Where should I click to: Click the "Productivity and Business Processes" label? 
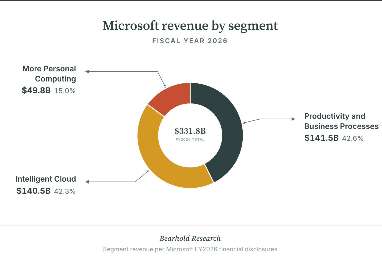pos(341,121)
